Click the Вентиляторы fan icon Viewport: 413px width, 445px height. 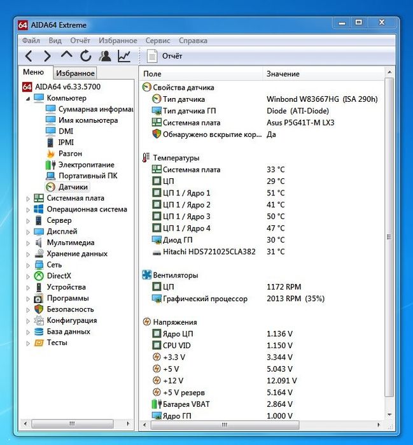[x=146, y=275]
